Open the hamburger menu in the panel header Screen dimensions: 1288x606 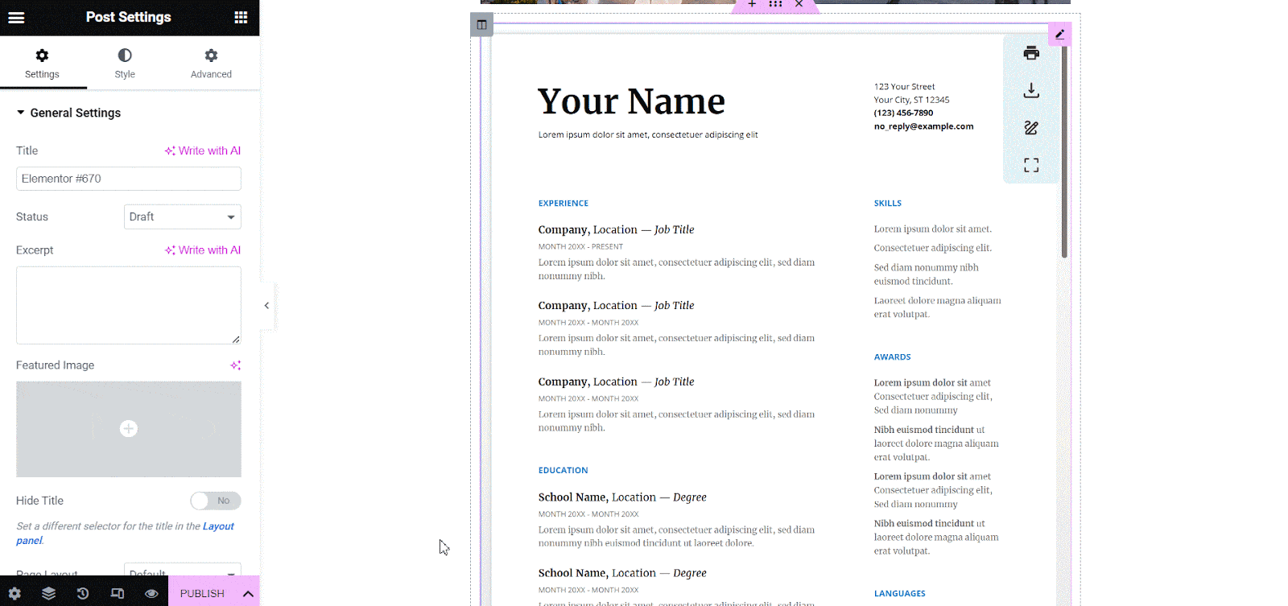16,17
